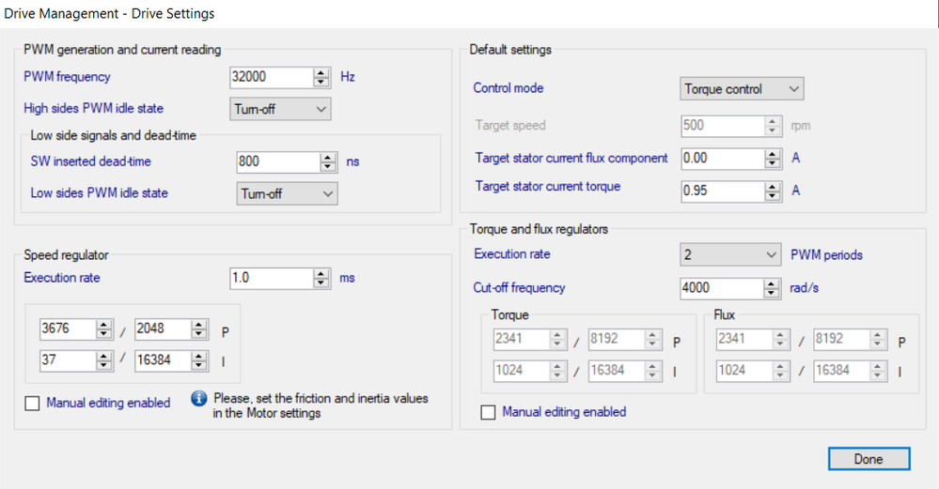This screenshot has width=939, height=489.
Task: Click the friction and inertia info message
Action: (321, 405)
